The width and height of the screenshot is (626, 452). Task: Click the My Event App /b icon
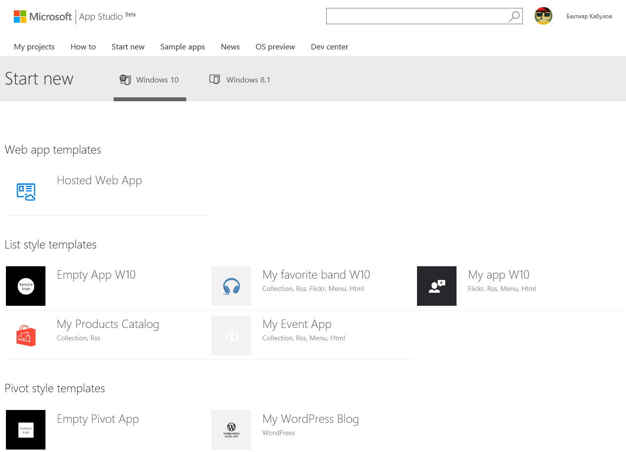click(231, 335)
